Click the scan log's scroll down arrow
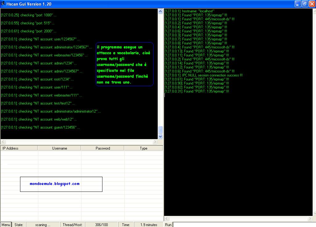The width and height of the screenshot is (316, 227). click(x=160, y=136)
